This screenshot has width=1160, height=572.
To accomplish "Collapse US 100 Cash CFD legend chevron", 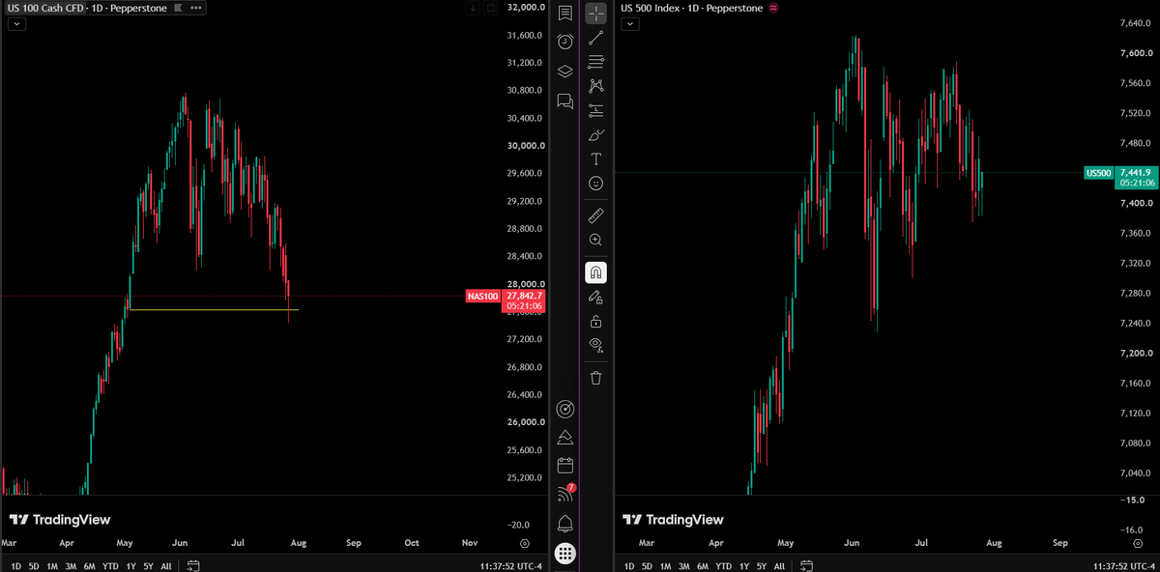I will 15,24.
